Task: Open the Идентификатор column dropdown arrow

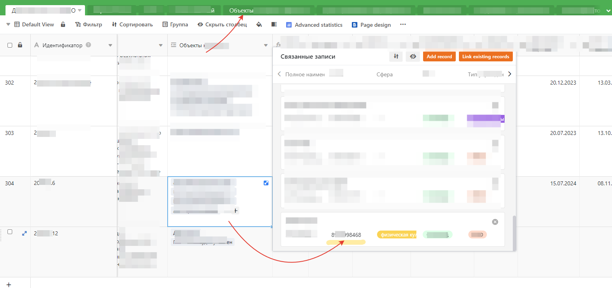Action: click(x=110, y=46)
